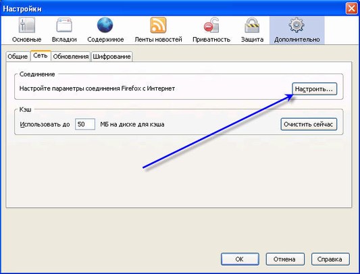Focus the cache size field showing 50
The image size is (360, 274).
[x=85, y=124]
